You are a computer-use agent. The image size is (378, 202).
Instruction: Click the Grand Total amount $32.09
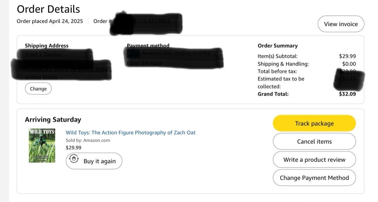pyautogui.click(x=347, y=94)
